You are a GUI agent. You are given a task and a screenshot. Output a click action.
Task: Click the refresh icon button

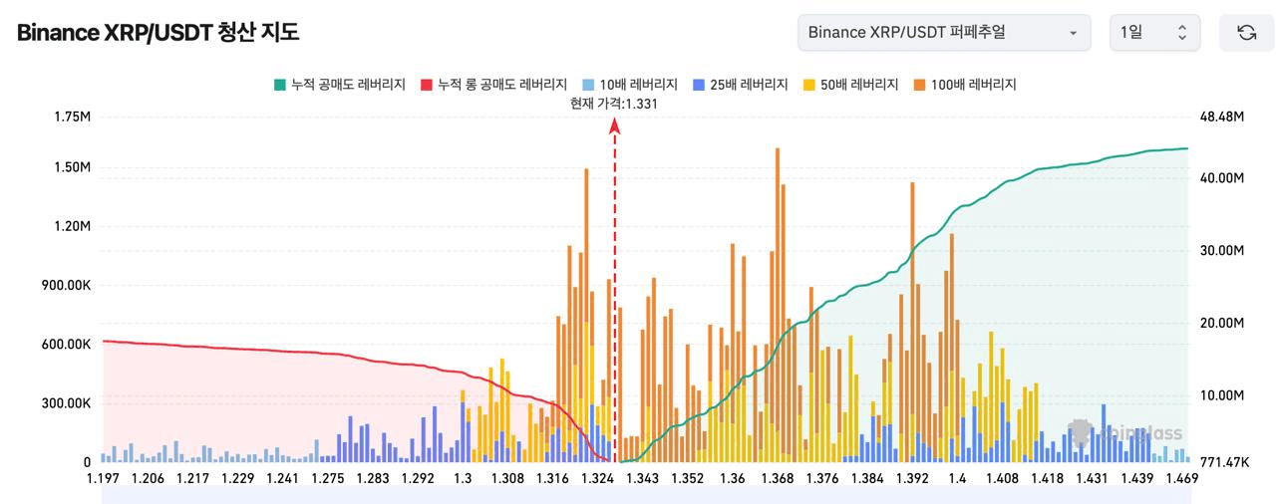coord(1246,33)
